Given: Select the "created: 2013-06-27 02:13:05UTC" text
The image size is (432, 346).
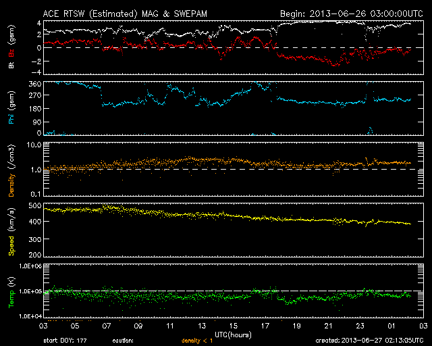Looking at the screenshot, I should [x=369, y=341].
